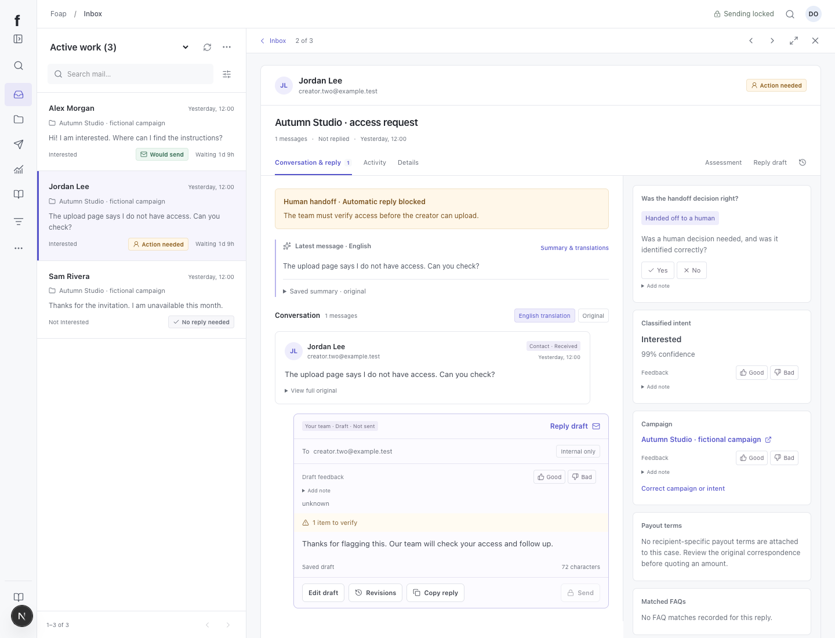This screenshot has width=835, height=638.
Task: Open Summary & translations link
Action: coord(575,248)
